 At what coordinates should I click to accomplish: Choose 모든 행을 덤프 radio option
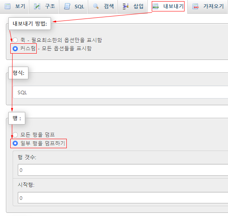pos(15,135)
